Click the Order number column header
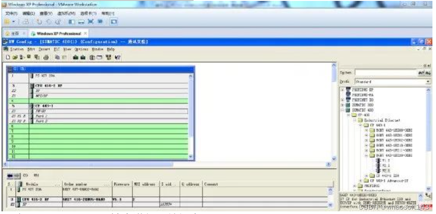436x214 pixels. pos(87,184)
